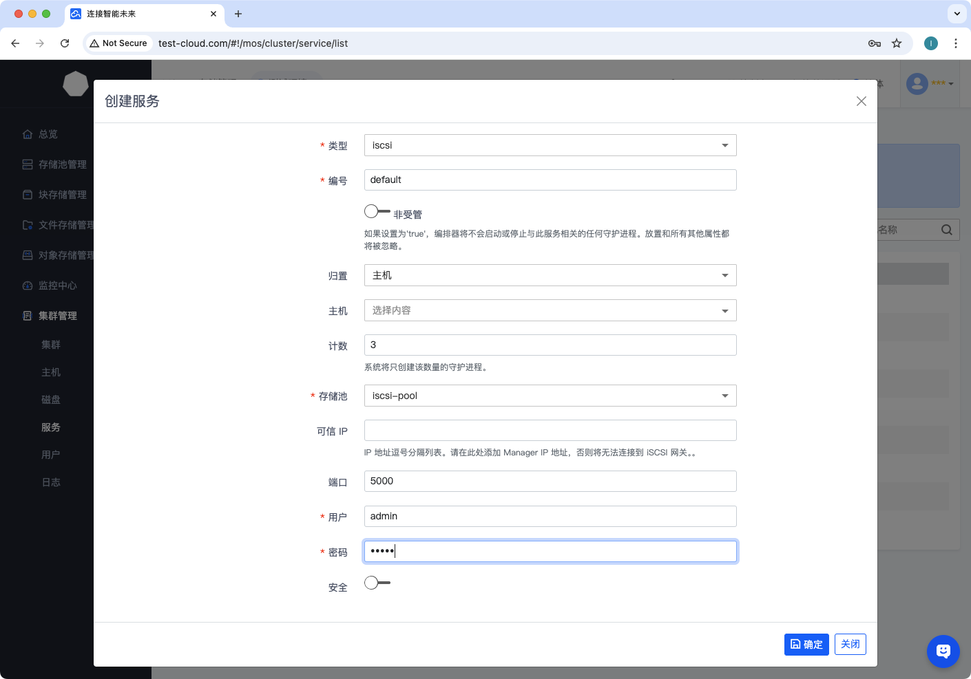Screen dimensions: 971x679
Task: Open the 主机 选择内容 dropdown
Action: (550, 310)
